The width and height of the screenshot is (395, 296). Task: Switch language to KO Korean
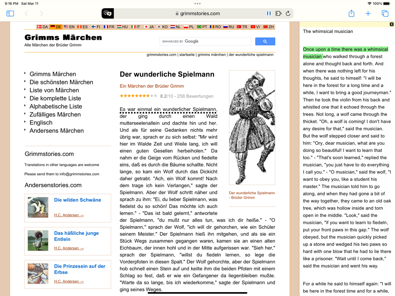(x=162, y=27)
